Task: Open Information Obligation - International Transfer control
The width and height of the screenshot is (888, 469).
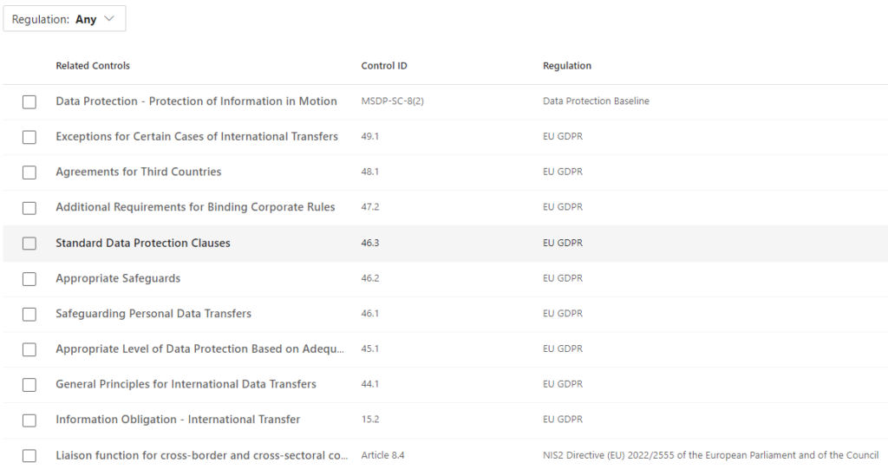Action: click(178, 420)
